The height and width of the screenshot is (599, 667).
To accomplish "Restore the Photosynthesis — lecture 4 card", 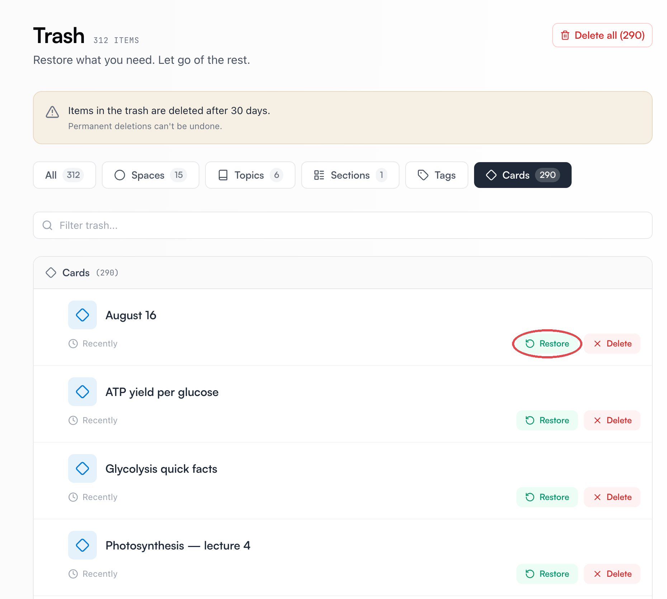I will tap(547, 574).
